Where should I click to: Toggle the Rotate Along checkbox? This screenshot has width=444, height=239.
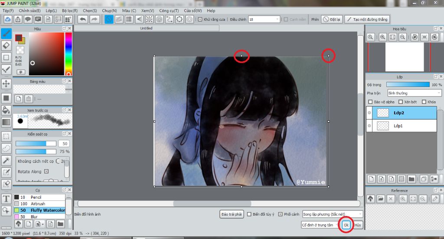46,171
